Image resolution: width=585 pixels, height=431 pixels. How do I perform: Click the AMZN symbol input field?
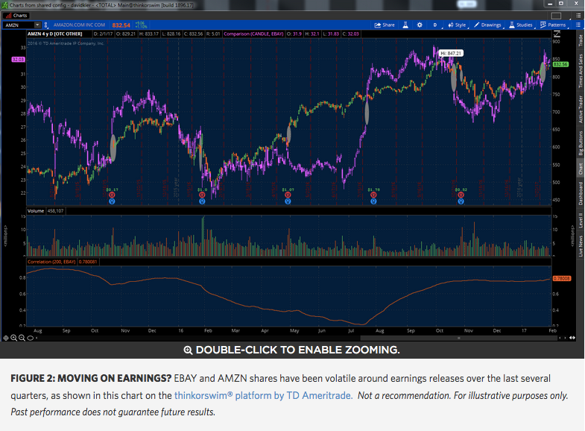point(19,25)
